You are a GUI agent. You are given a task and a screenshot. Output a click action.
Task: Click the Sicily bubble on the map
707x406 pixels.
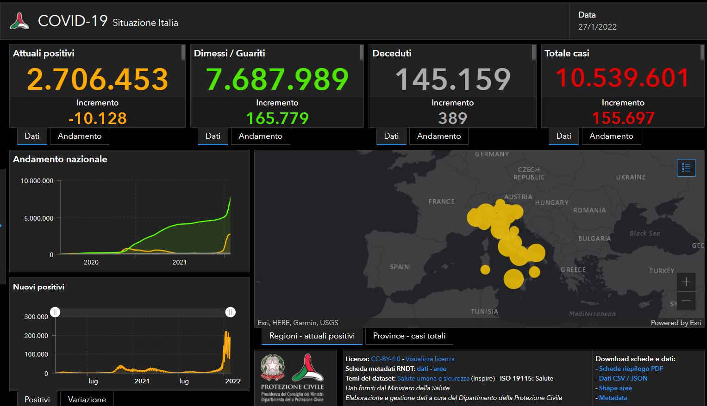pos(513,279)
